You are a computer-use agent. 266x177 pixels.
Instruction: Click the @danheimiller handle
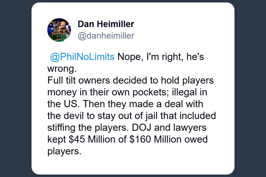106,36
